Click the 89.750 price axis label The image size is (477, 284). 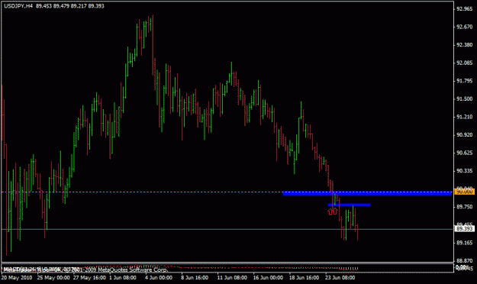[x=465, y=207]
